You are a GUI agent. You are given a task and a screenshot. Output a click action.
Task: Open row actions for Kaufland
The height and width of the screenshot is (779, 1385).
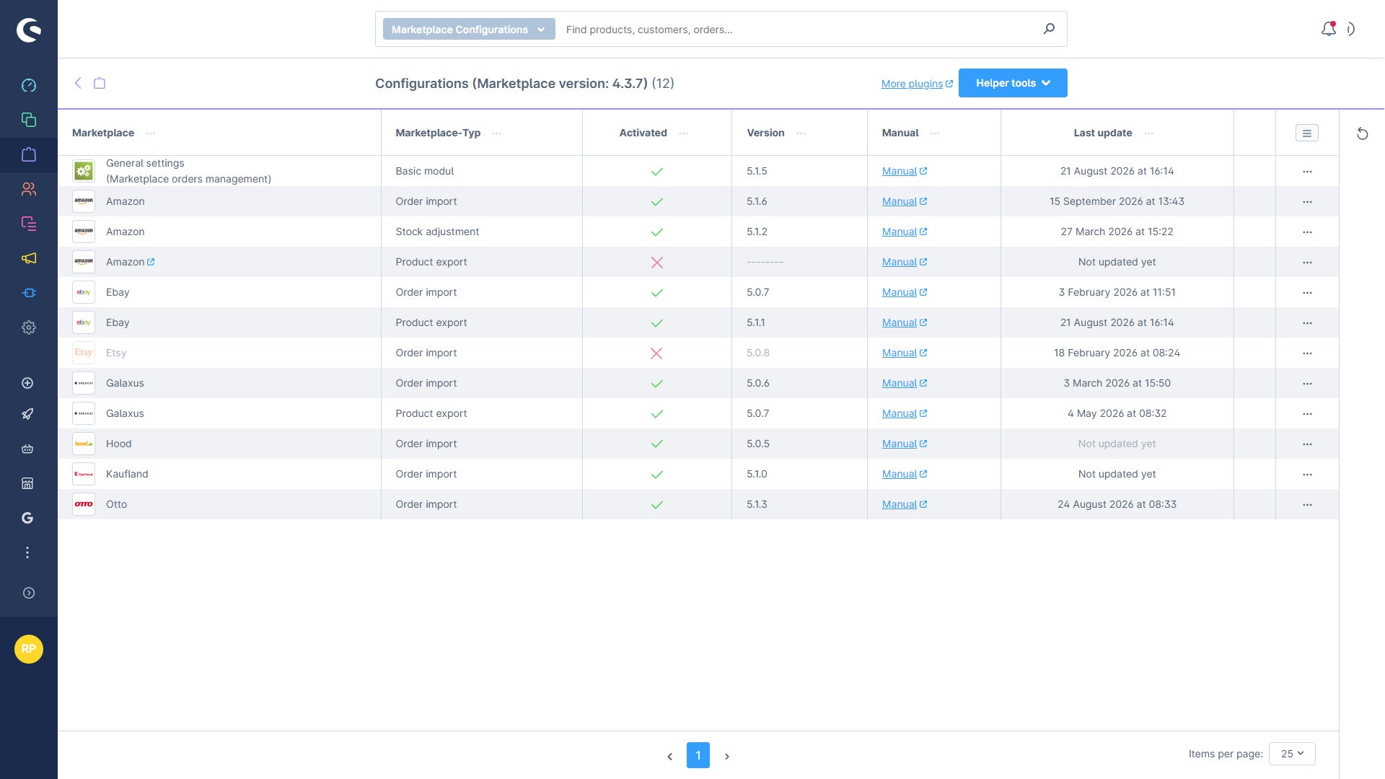pos(1307,475)
